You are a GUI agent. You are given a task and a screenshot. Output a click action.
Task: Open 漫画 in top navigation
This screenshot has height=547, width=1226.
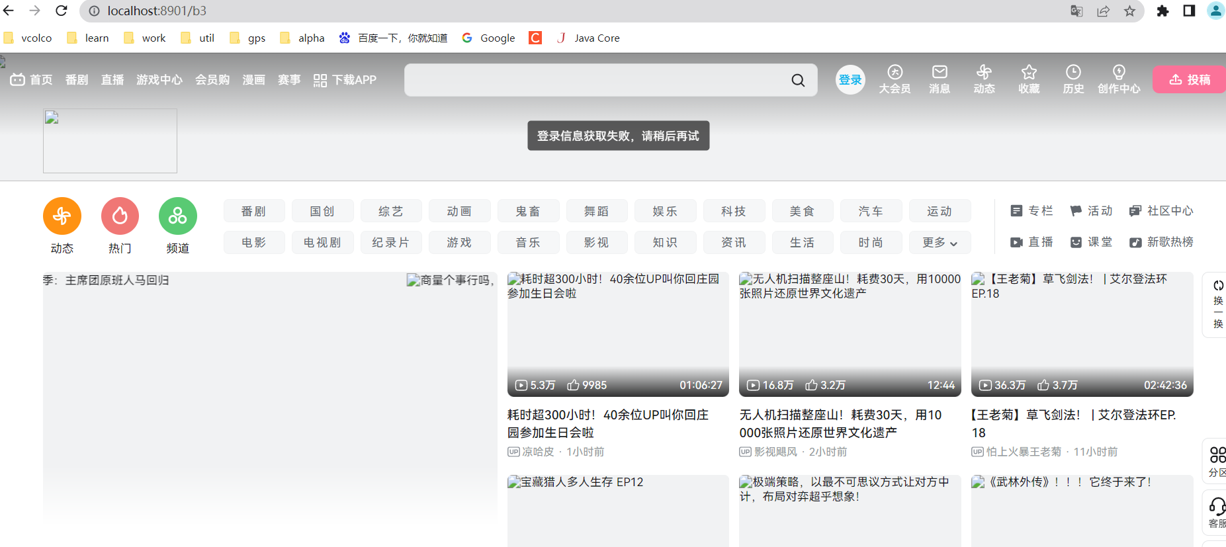point(253,79)
